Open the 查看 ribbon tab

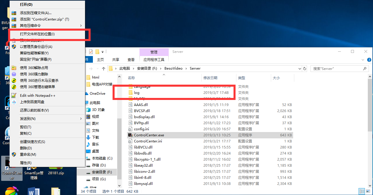131,60
